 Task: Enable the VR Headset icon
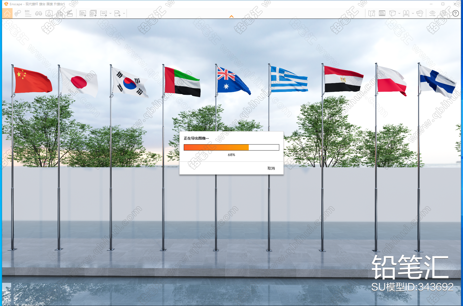[x=420, y=13]
